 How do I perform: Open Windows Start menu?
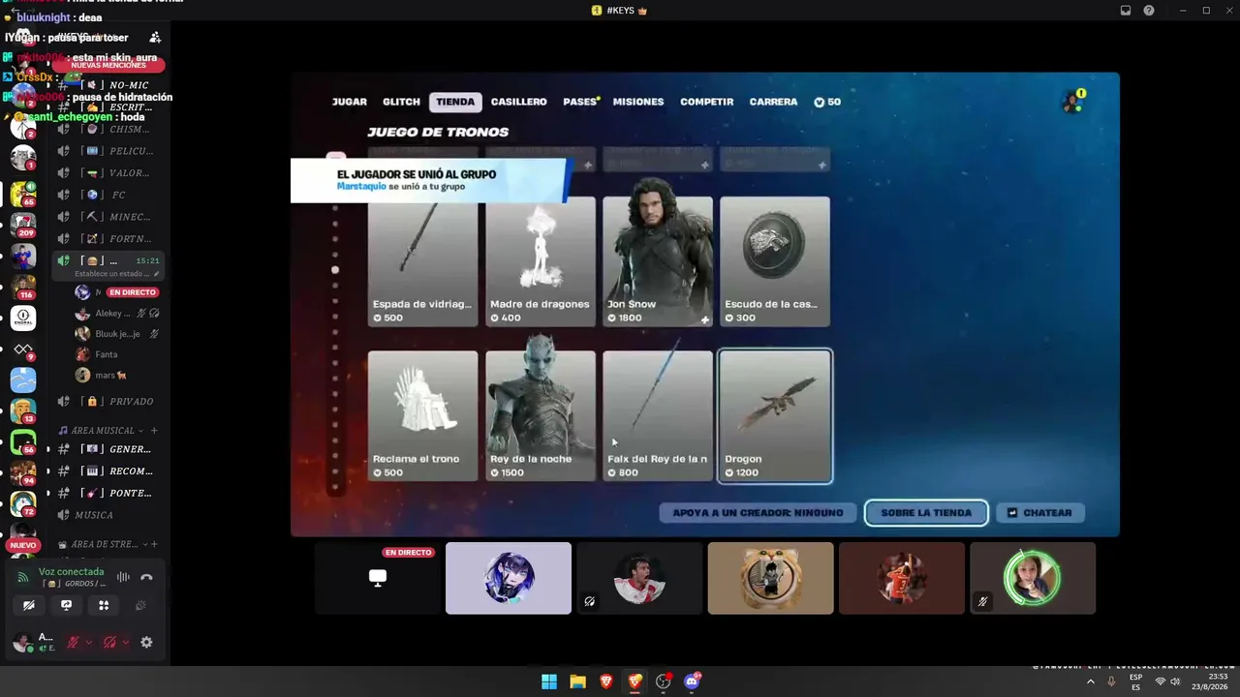[549, 682]
